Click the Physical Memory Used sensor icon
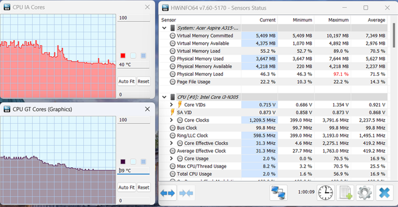Viewport: 398px width, 207px height. click(173, 59)
